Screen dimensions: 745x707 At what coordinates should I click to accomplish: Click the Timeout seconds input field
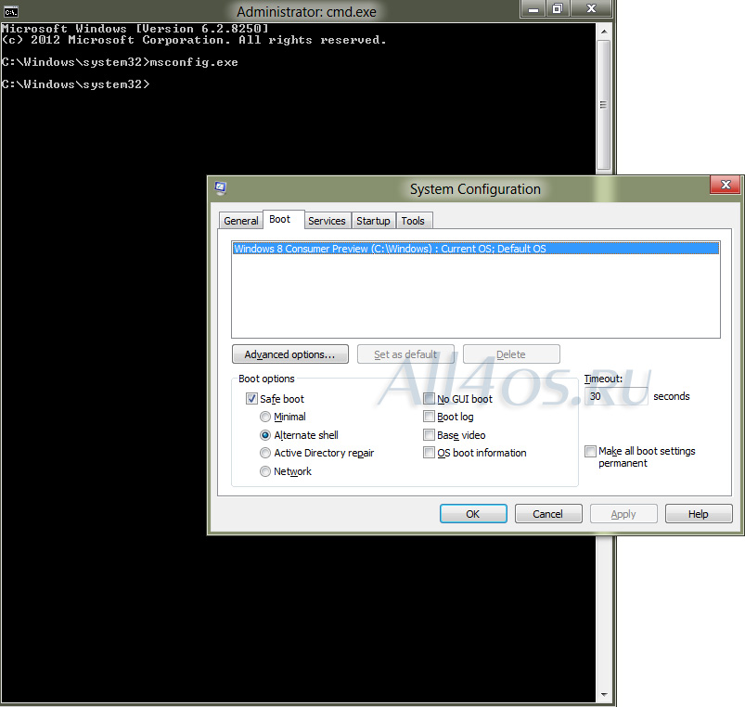coord(616,396)
